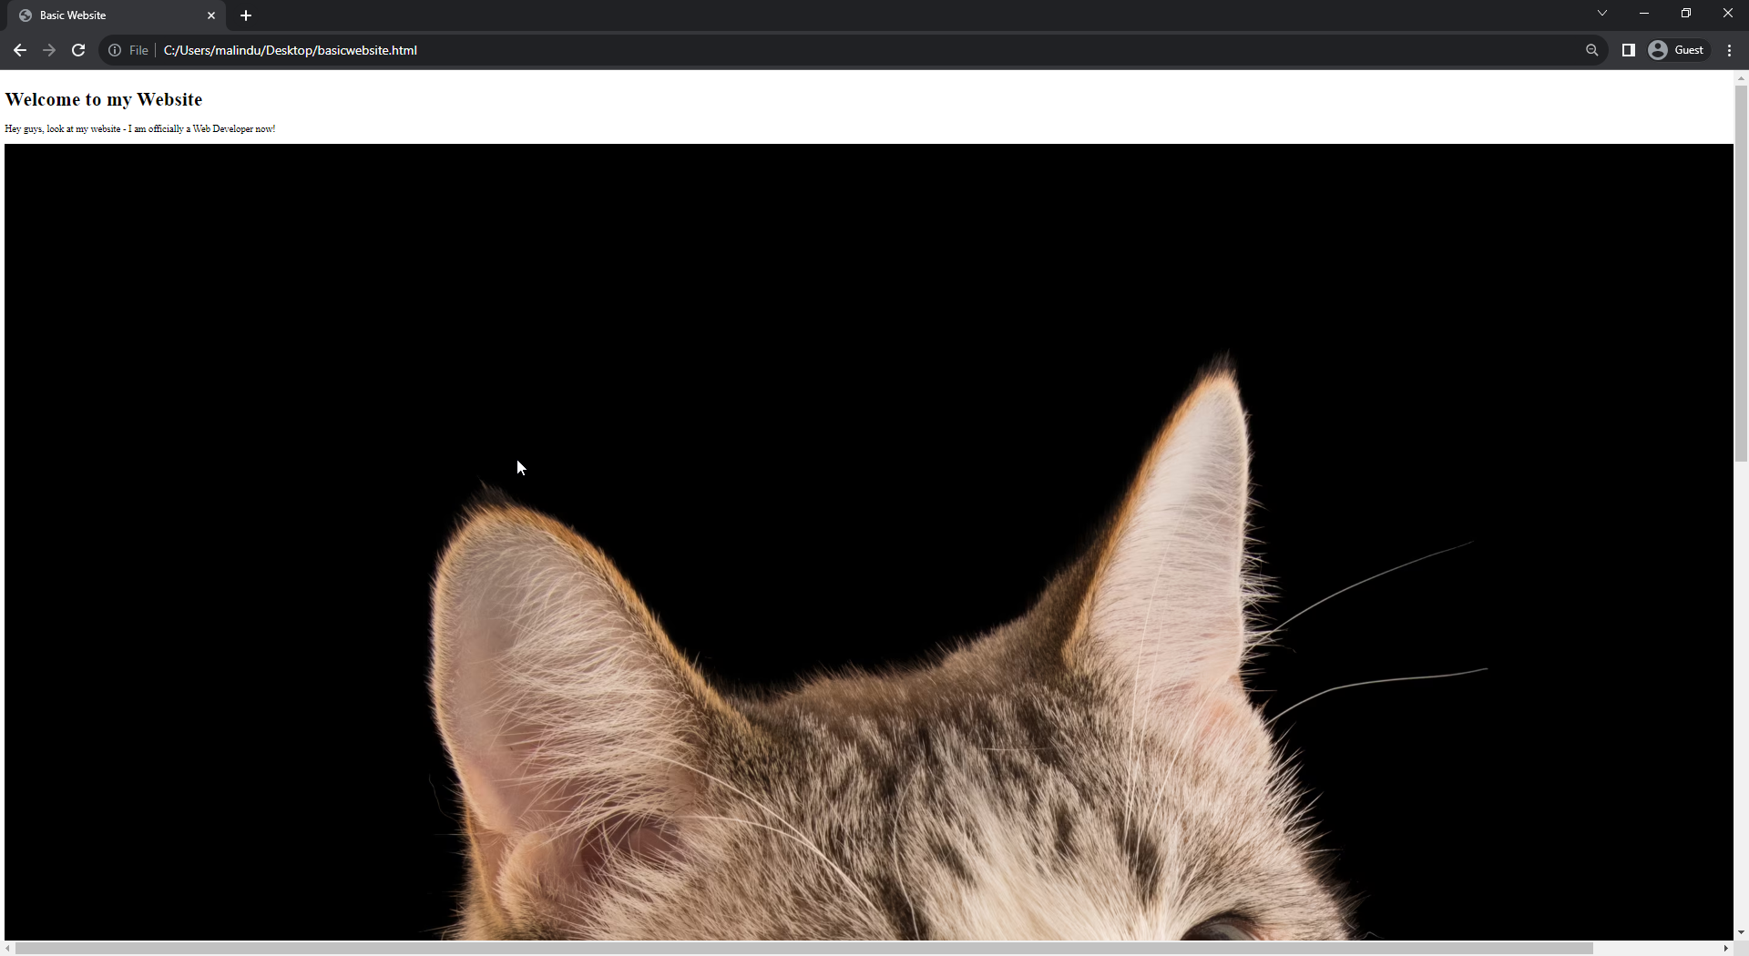Minimize the browser window
The height and width of the screenshot is (956, 1749).
point(1644,13)
